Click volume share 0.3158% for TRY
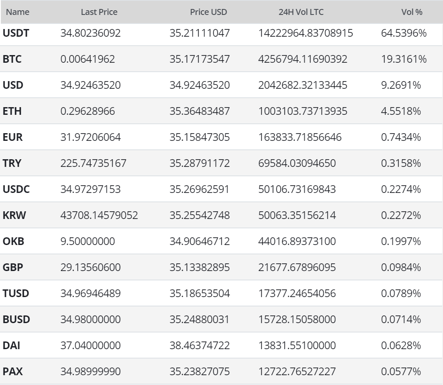 401,163
